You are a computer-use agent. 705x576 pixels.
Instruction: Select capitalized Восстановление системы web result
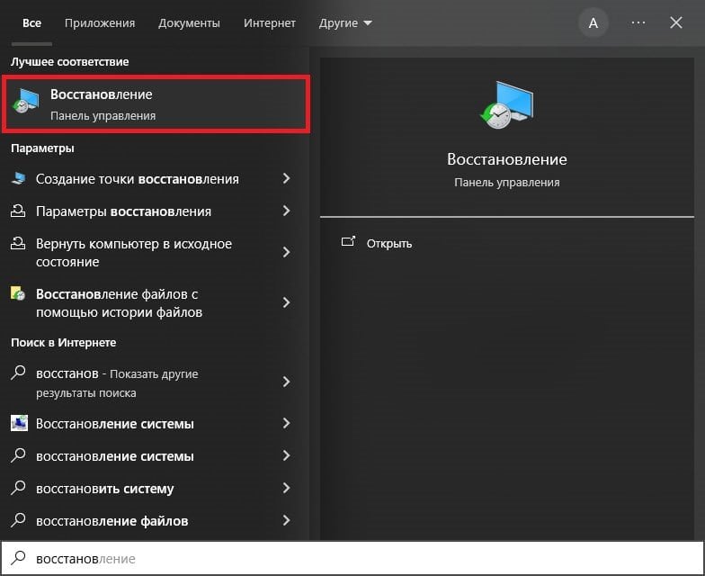(x=115, y=423)
